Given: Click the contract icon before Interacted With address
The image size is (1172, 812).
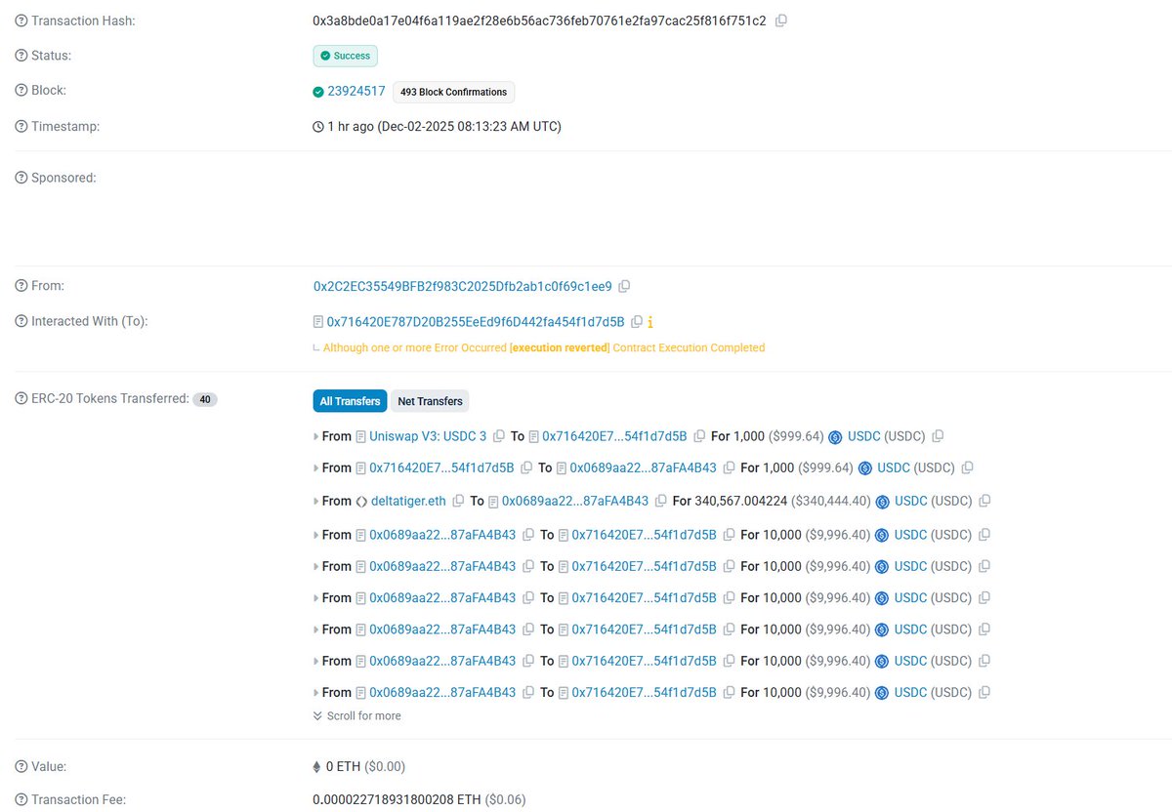Looking at the screenshot, I should pos(318,321).
